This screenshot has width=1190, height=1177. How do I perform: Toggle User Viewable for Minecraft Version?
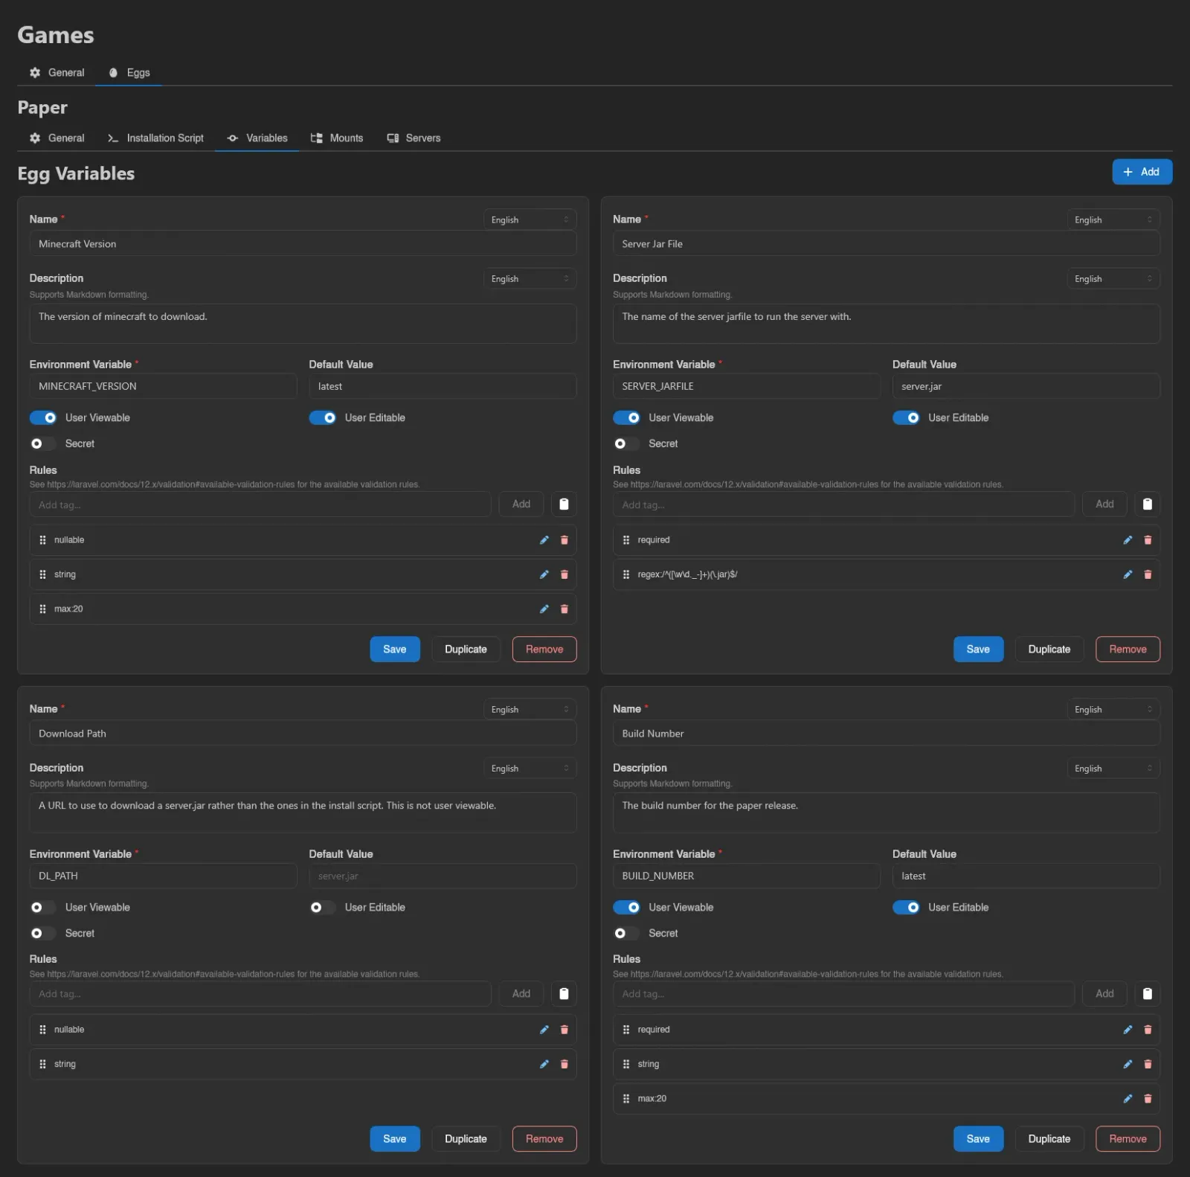(x=43, y=418)
